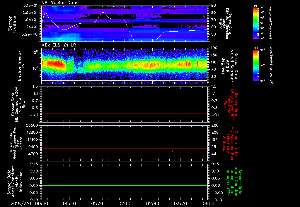Viewport: 300px width, 207px height.
Task: Click the 10² electron energy tick label
Action: coord(35,53)
